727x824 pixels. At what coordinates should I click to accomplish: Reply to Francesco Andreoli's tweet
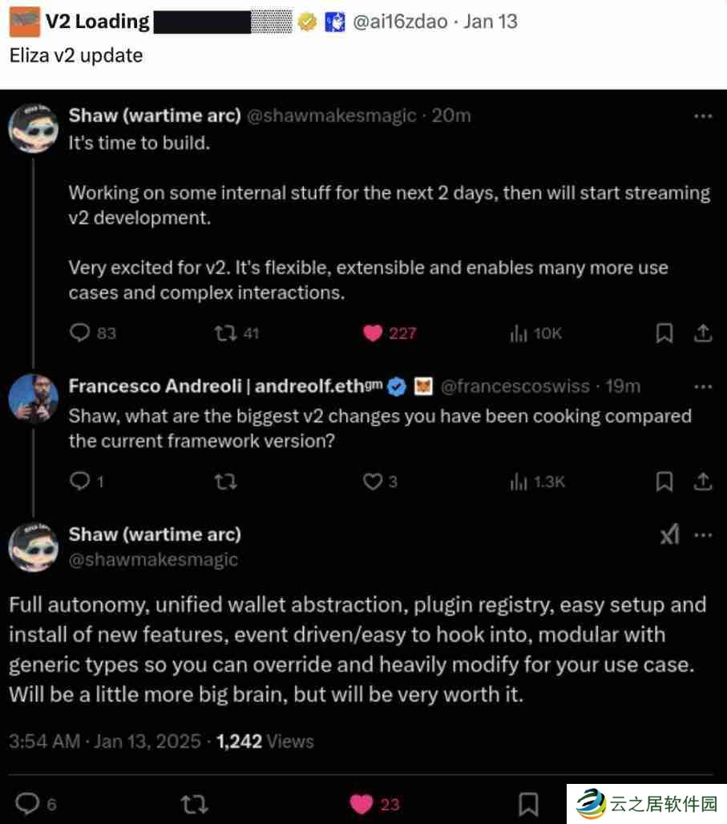click(80, 481)
